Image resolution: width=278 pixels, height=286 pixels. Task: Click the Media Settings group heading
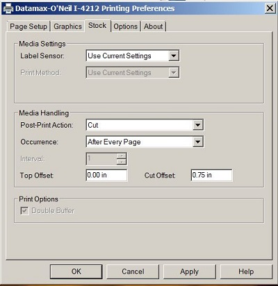coord(42,44)
